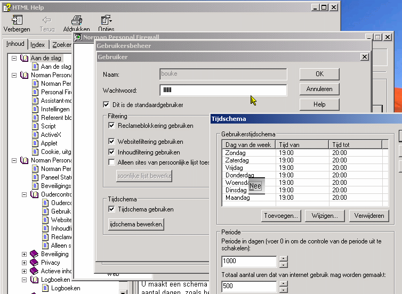The image size is (402, 294).
Task: Click the page icon beside 'Assistant-mo'
Action: pyautogui.click(x=35, y=101)
